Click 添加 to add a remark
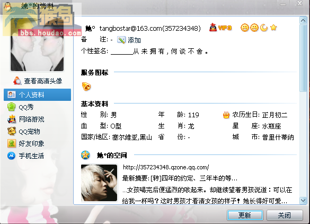This screenshot has width=310, height=224. 134,40
